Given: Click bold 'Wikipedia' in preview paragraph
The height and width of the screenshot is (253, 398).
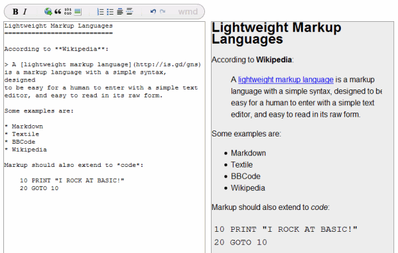Looking at the screenshot, I should pos(274,60).
